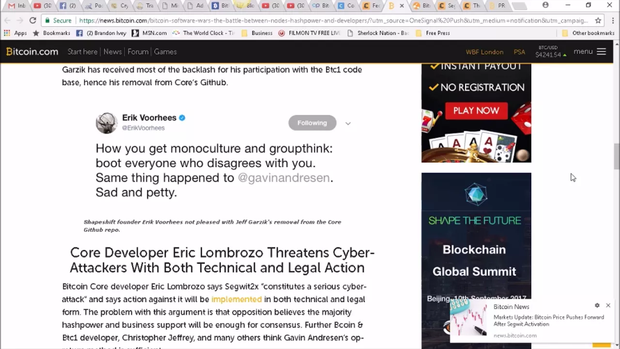This screenshot has width=620, height=349.
Task: Open the Bookmarks star shortcut
Action: pos(51,33)
